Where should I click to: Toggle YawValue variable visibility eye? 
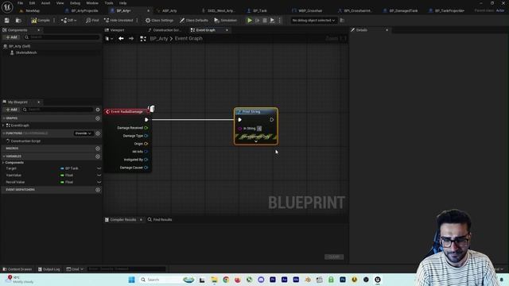click(x=99, y=176)
